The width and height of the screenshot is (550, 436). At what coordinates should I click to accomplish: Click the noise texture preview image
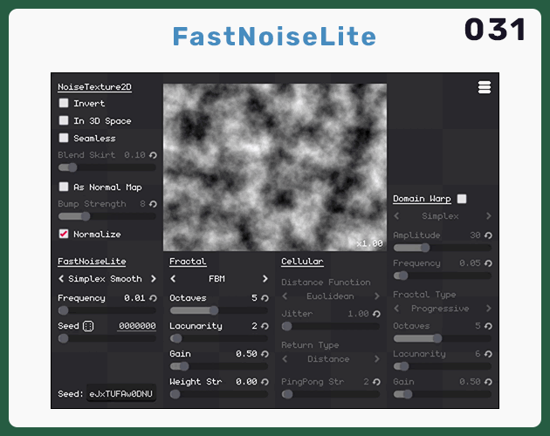click(x=275, y=167)
